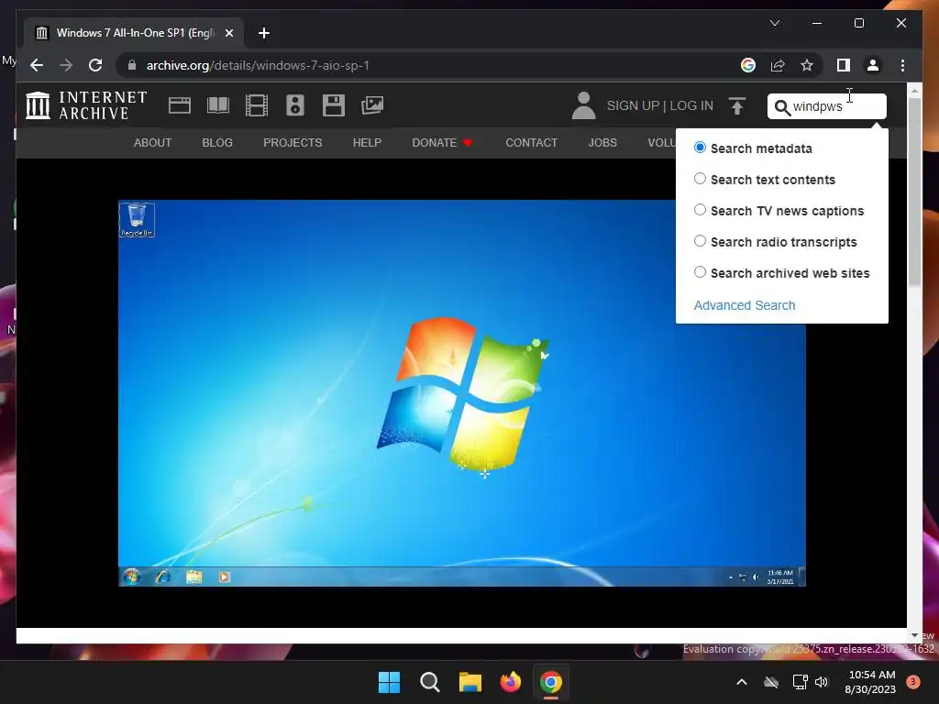Open the Advanced Search link

(x=745, y=305)
